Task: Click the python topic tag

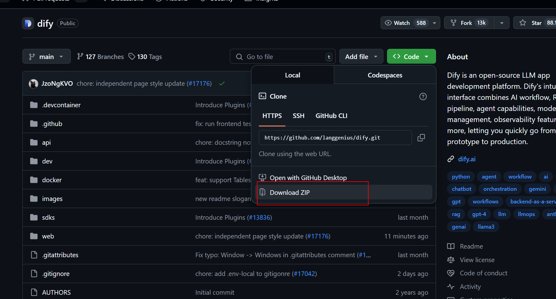Action: [461, 177]
